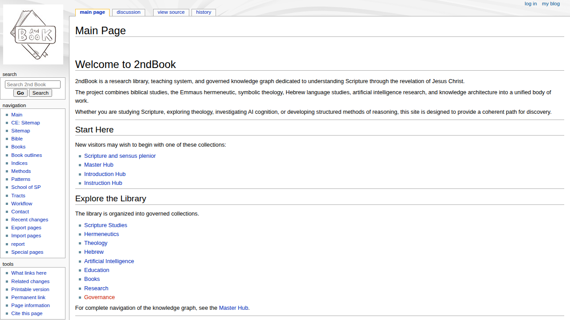Open Hermeneutics collection
570x320 pixels.
[x=102, y=234]
